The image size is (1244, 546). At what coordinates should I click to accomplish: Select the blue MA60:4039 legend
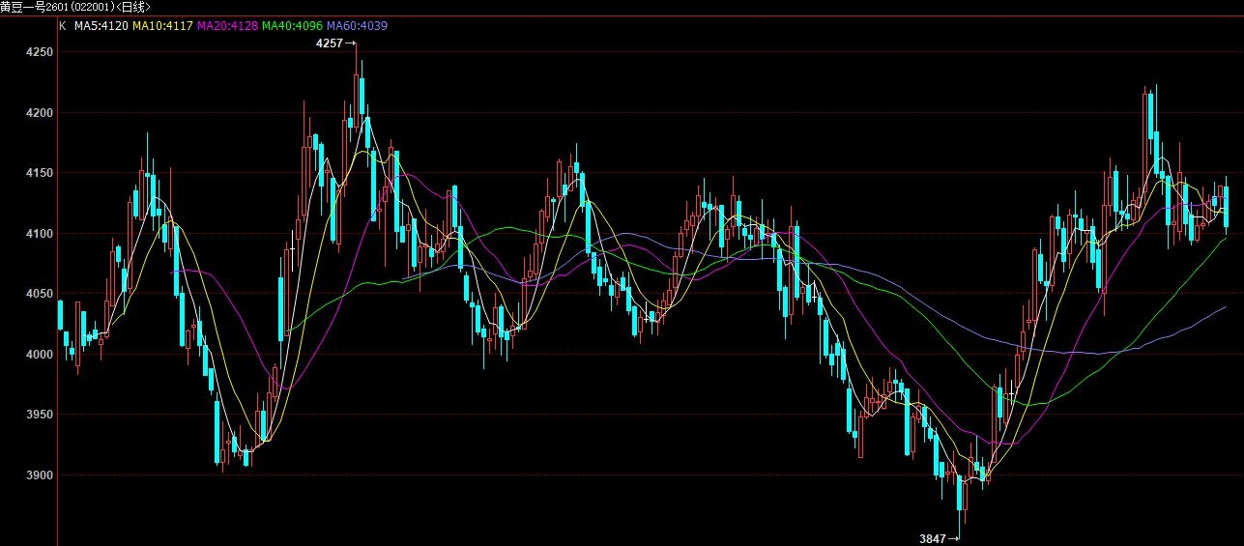[x=358, y=26]
